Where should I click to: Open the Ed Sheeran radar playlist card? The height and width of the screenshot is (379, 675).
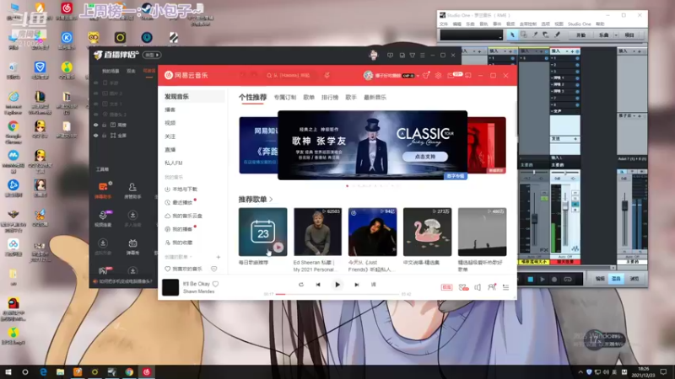point(318,232)
